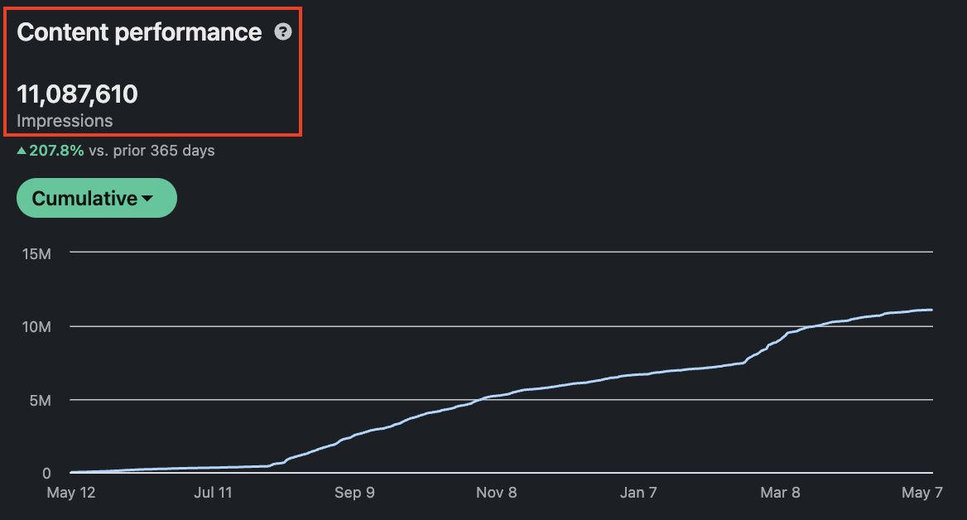
Task: Click the 15M y-axis label
Action: 36,253
